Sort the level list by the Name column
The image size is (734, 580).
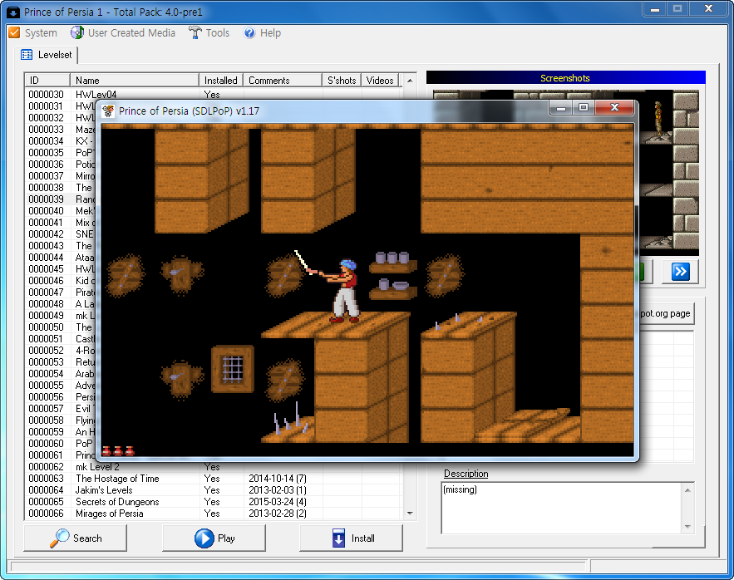[135, 80]
